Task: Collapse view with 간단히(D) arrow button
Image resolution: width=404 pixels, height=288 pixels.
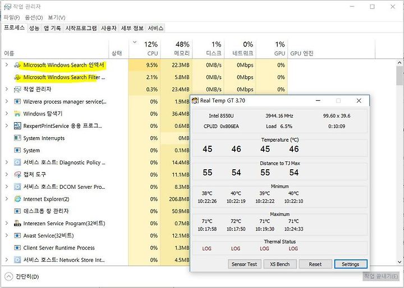Action: (x=9, y=277)
